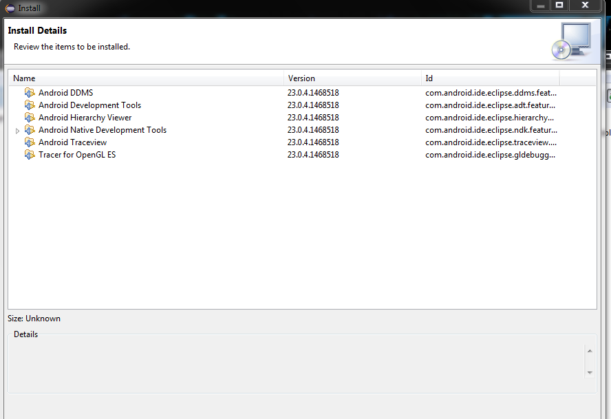Screen dimensions: 611x419
Task: Click the Id column header
Action: tap(490, 78)
